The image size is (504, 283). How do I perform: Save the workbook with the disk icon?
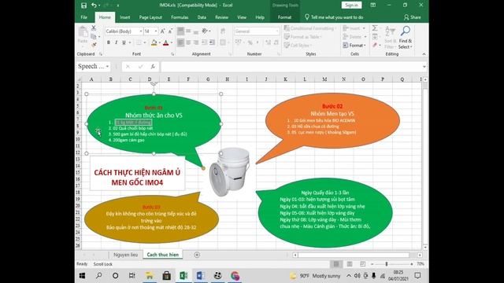[83, 6]
